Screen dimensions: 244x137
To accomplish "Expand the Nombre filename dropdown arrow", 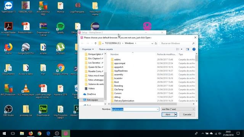I will point(157,109).
